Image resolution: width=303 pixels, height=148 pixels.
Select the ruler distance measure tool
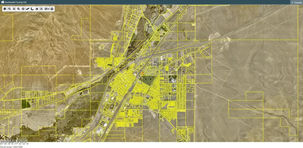click(x=28, y=9)
